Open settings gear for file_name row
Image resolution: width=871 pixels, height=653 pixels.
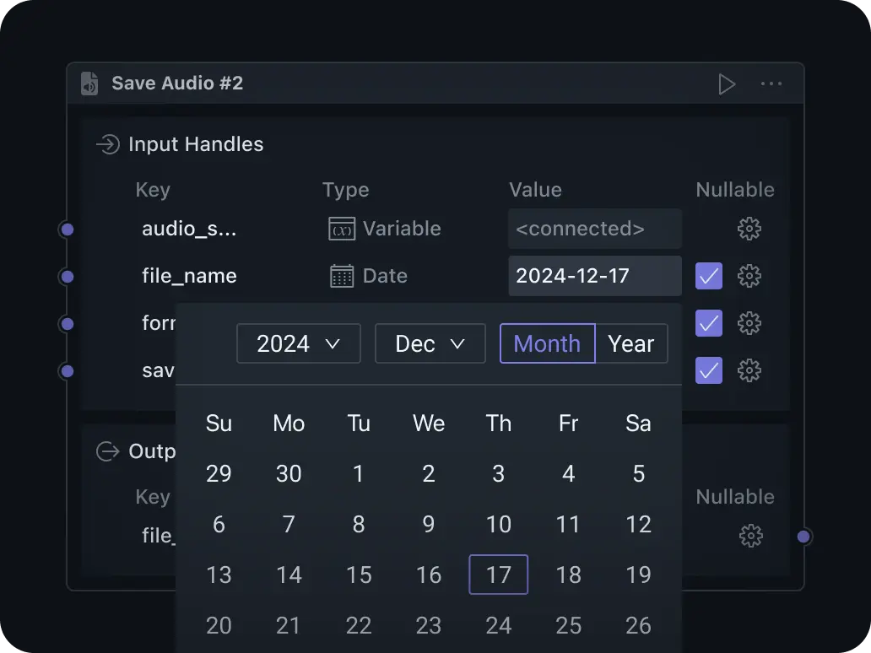(749, 276)
